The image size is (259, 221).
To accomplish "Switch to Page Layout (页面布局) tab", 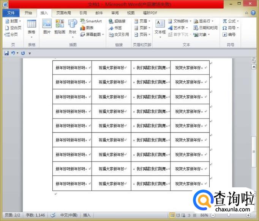I will click(x=63, y=13).
